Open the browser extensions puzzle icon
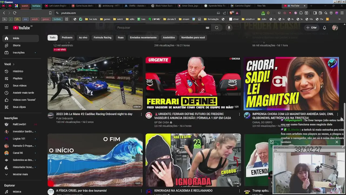Viewport: 346px width, 195px height. tap(301, 13)
